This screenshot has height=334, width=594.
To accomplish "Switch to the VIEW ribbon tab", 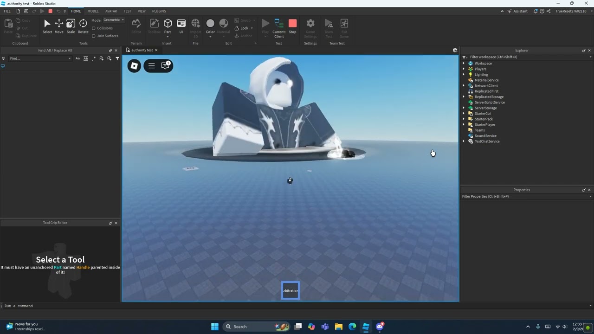I will 142,11.
